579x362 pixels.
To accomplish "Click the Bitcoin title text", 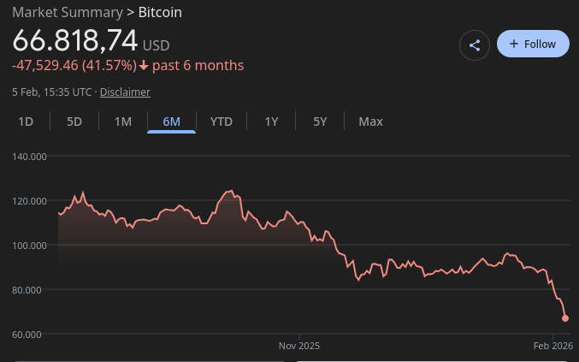I will (x=160, y=13).
